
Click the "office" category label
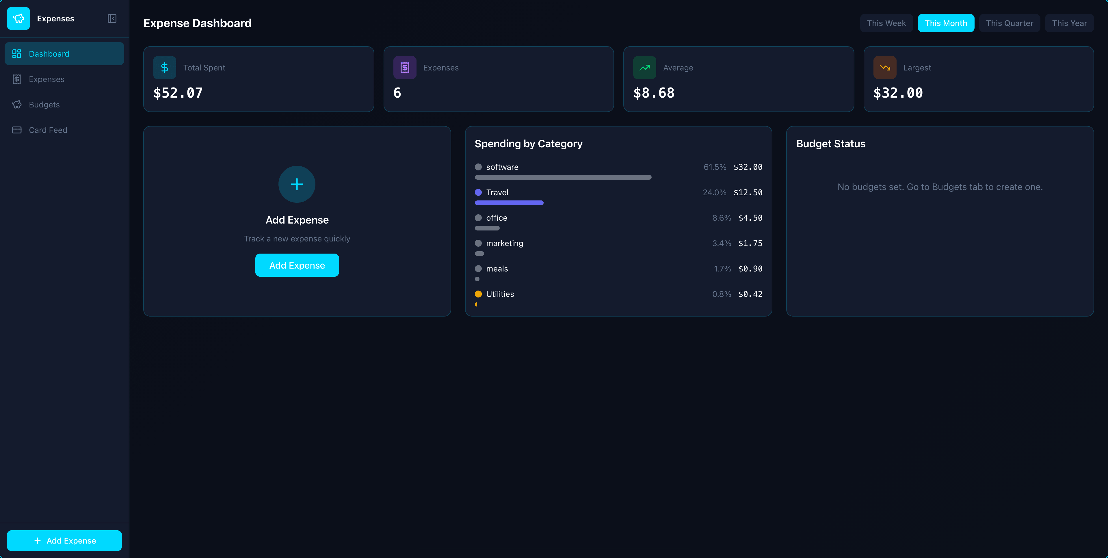(497, 218)
